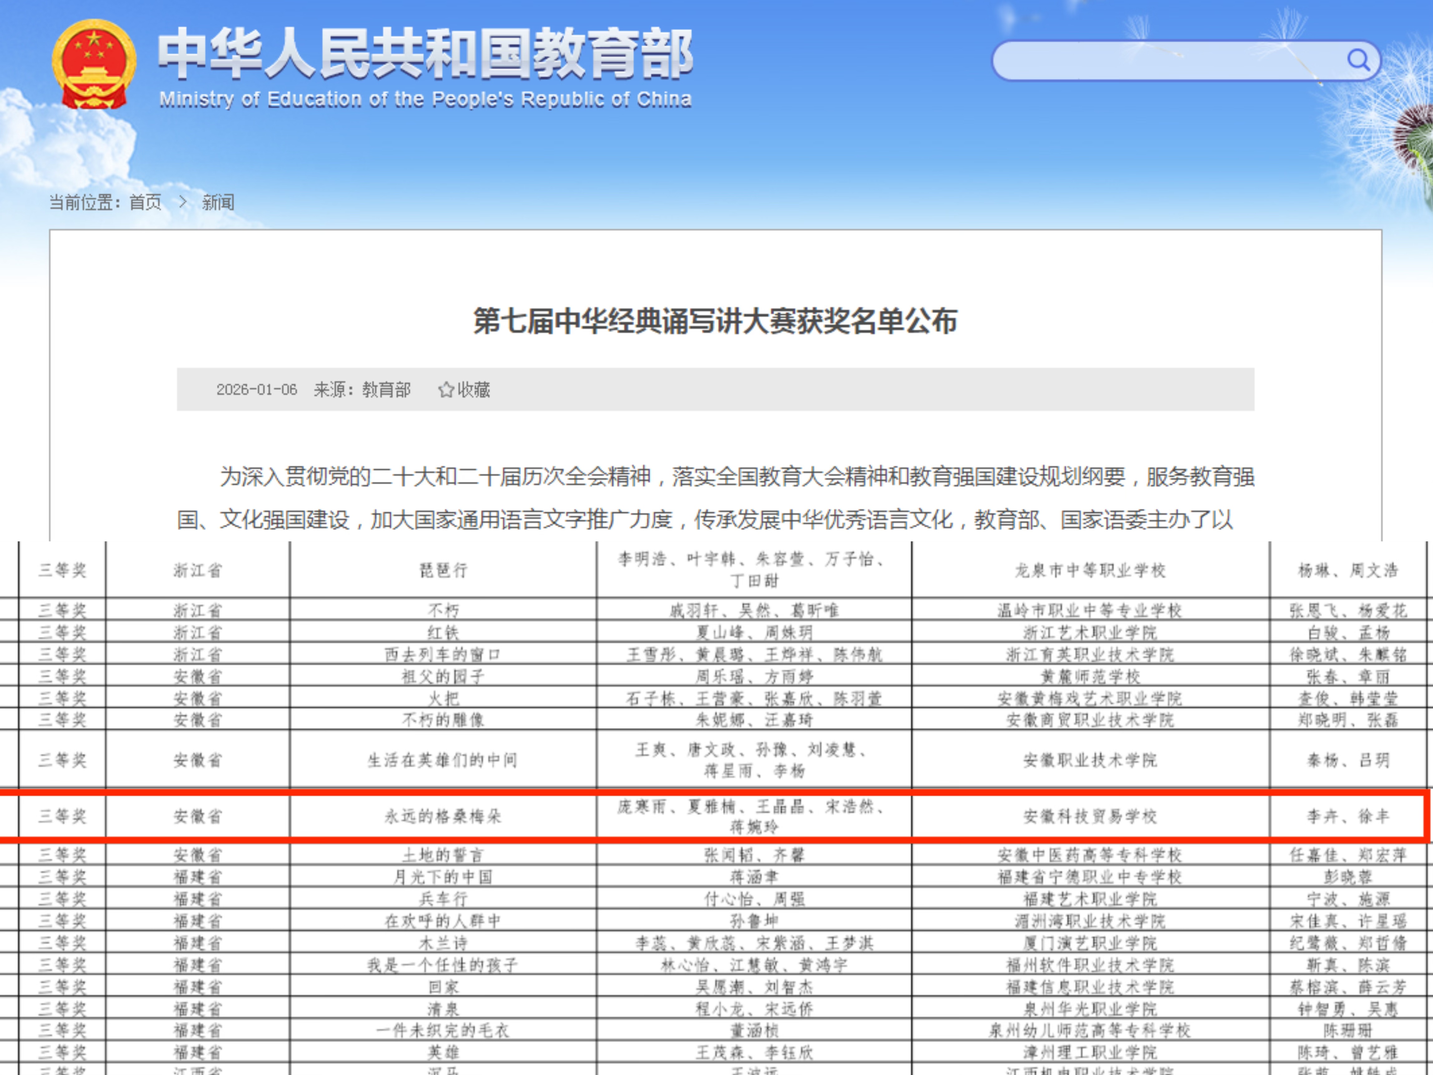Click the 浙江艺术职业学院 cell
The width and height of the screenshot is (1433, 1075).
pos(1090,632)
